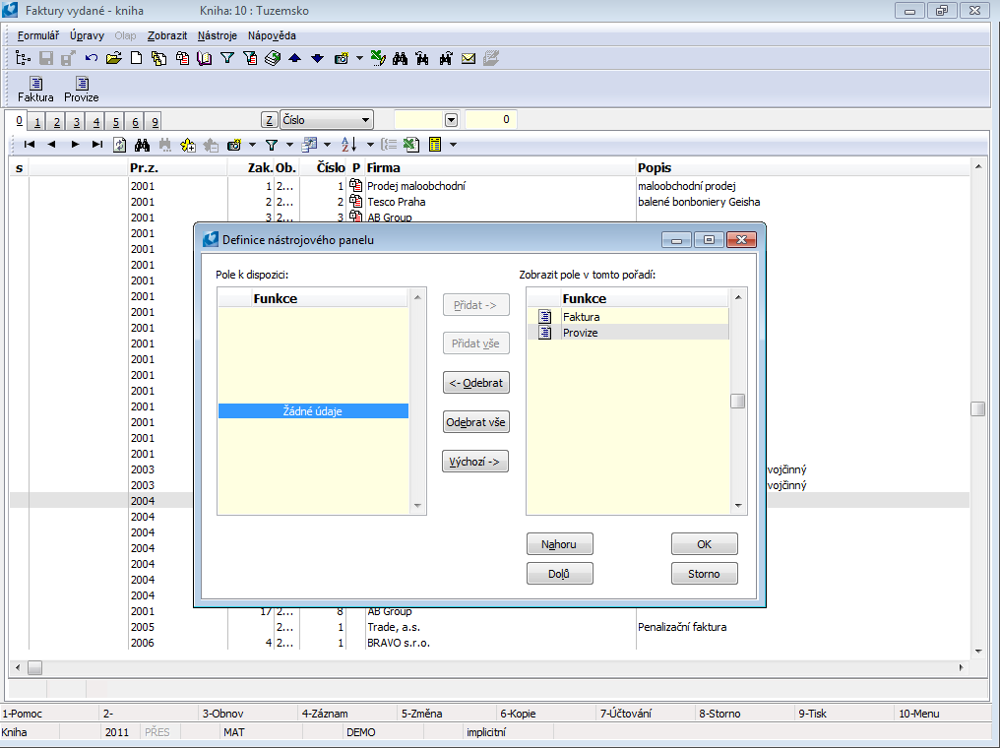Click the open folder icon in top toolbar
1000x748 pixels.
(114, 58)
